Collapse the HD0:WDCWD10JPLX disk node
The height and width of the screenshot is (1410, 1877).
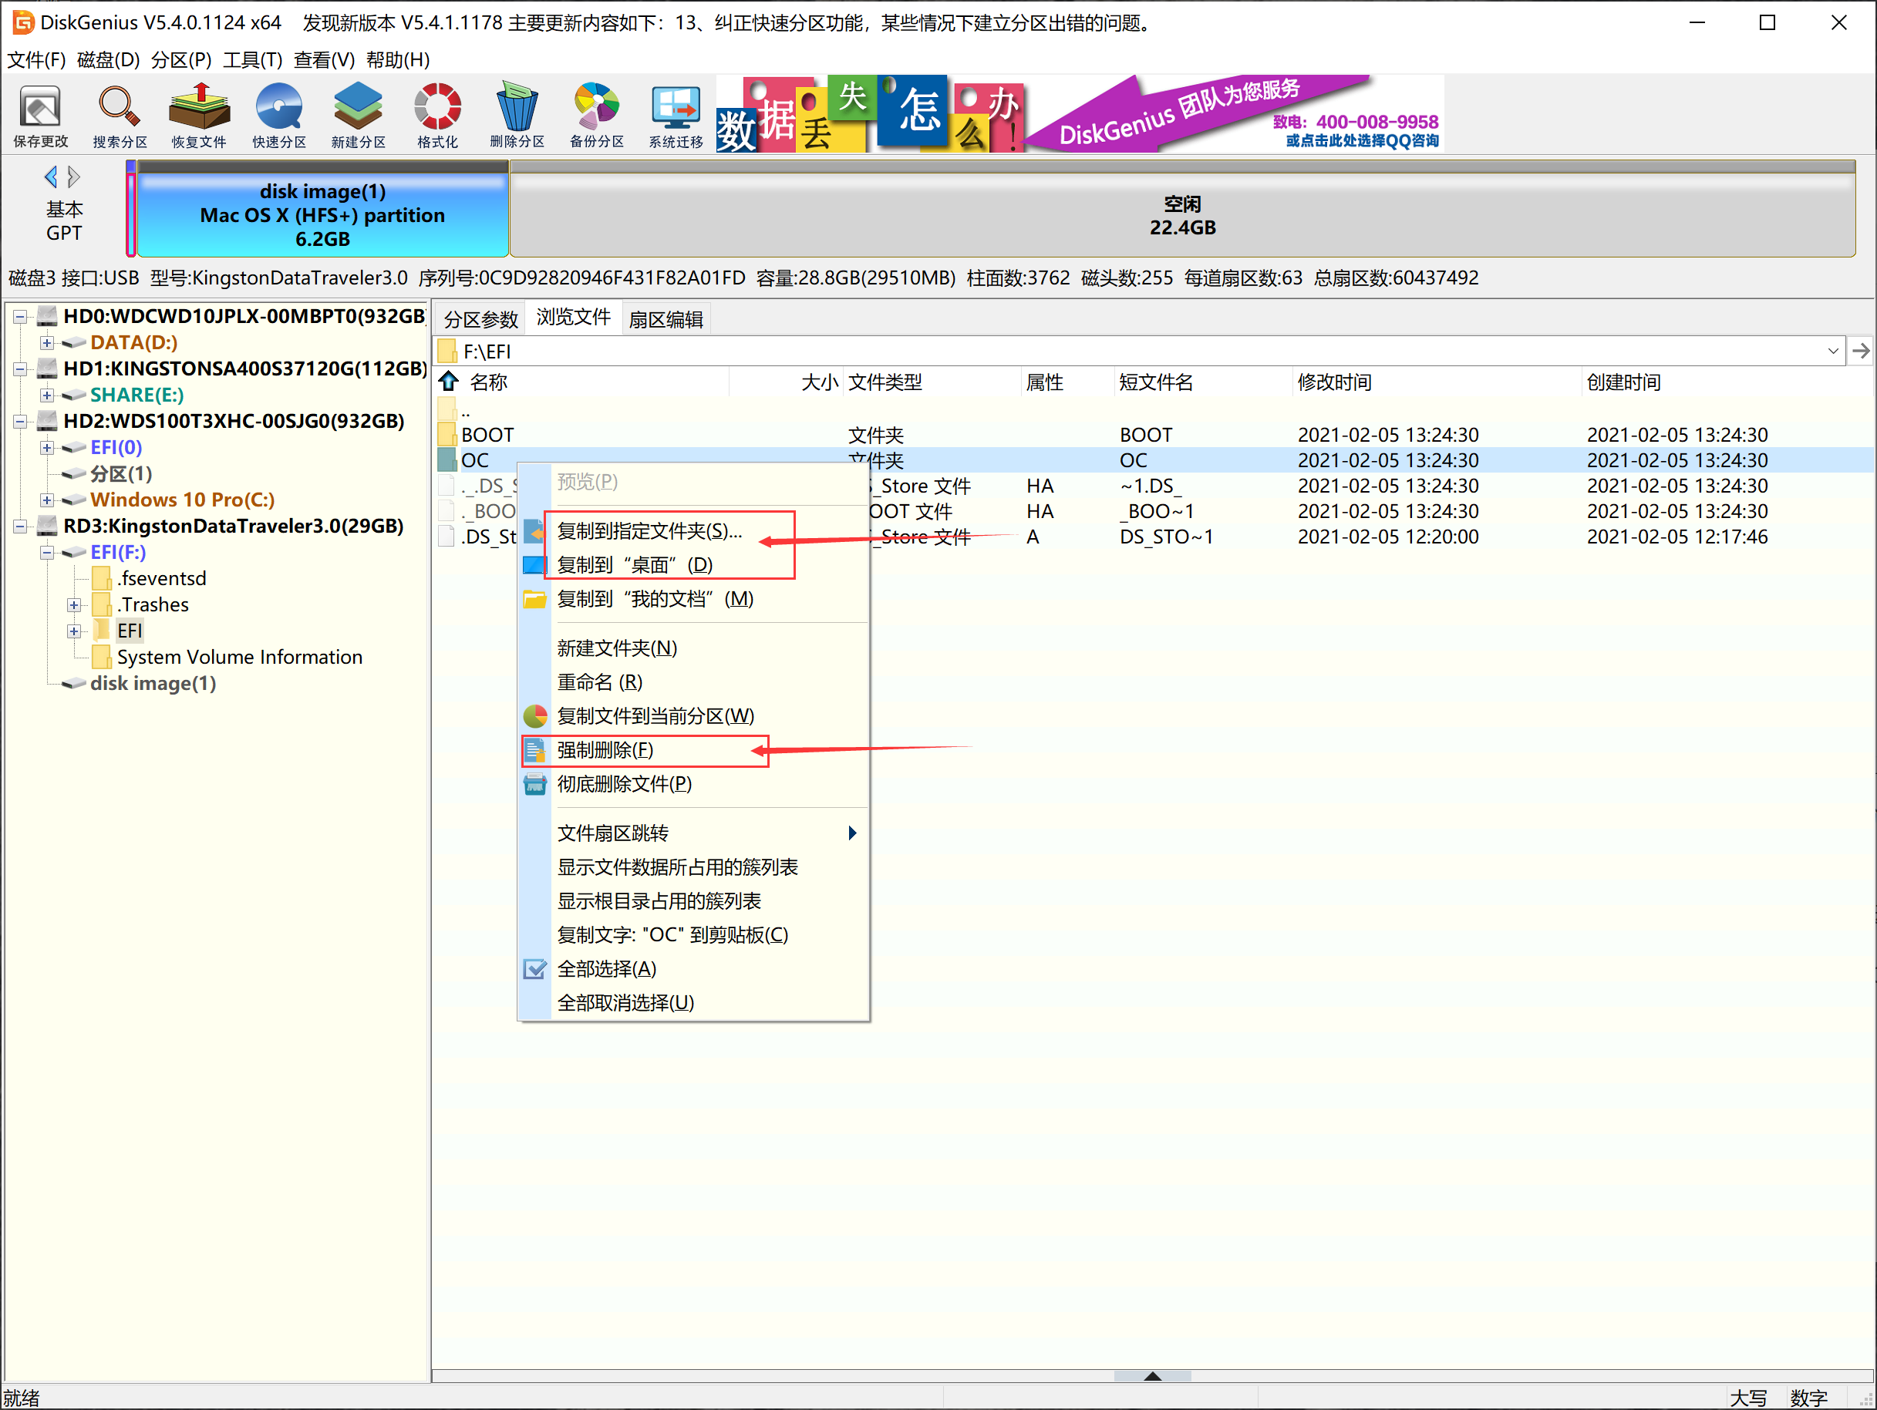click(x=19, y=316)
